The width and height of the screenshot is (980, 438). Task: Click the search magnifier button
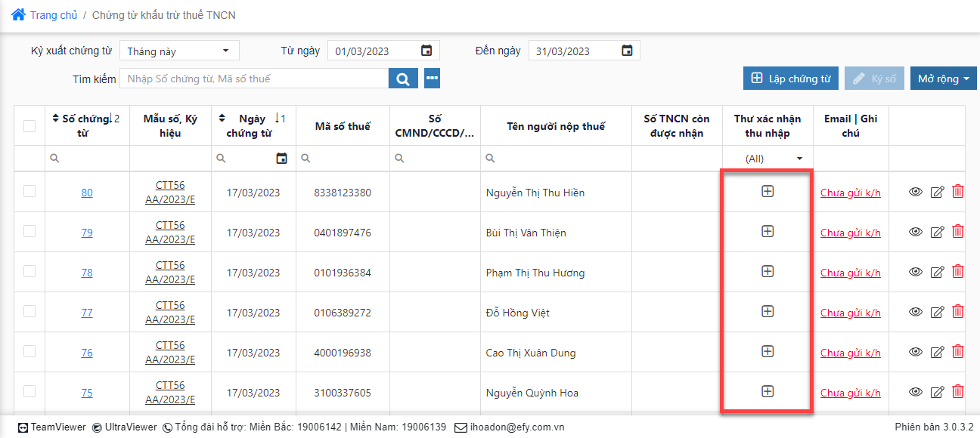403,79
